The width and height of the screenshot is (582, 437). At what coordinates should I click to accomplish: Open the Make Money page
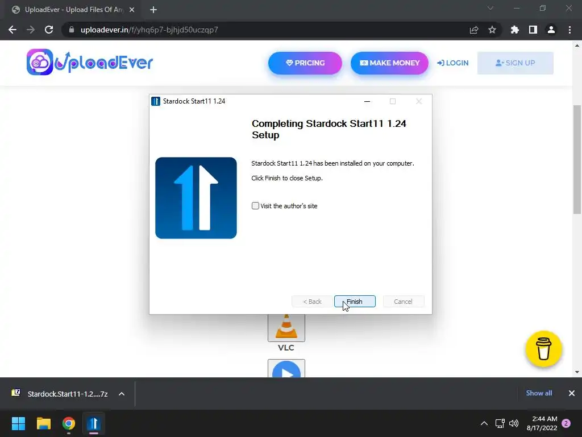click(389, 63)
